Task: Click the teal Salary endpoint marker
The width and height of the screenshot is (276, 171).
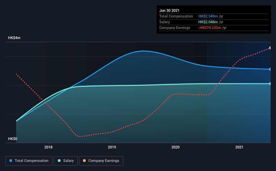Action: point(270,83)
